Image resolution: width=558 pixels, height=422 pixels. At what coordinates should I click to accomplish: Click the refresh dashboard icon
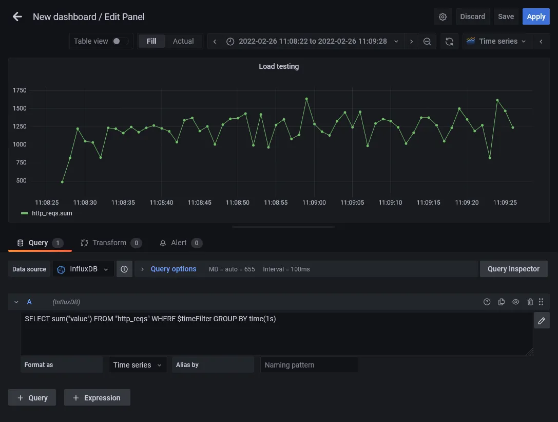click(449, 41)
